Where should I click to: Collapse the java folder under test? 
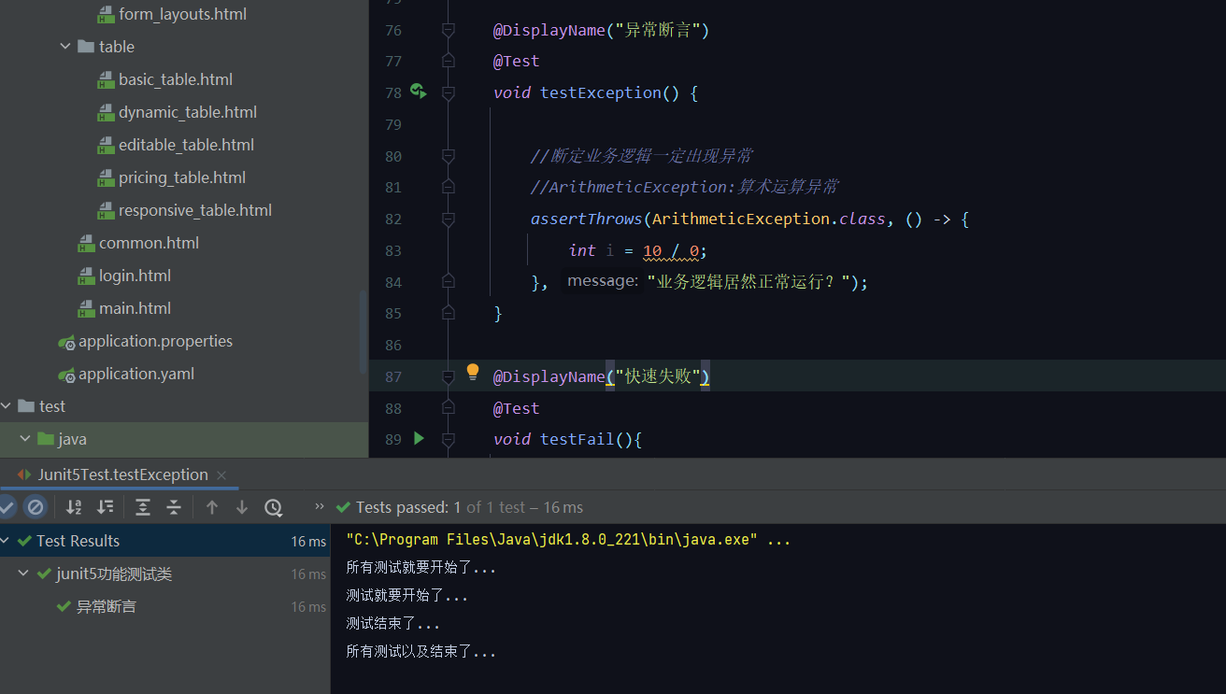(25, 439)
